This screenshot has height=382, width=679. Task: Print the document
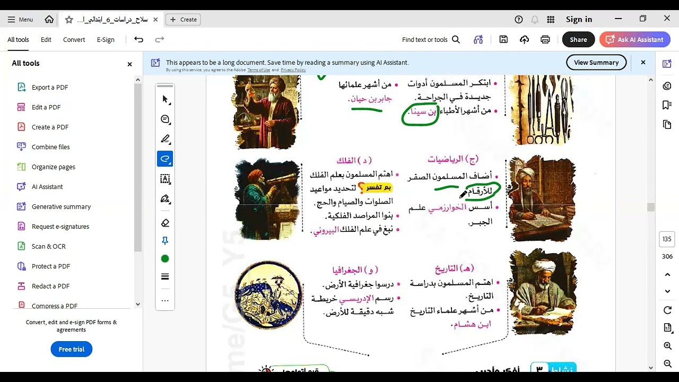pyautogui.click(x=545, y=40)
